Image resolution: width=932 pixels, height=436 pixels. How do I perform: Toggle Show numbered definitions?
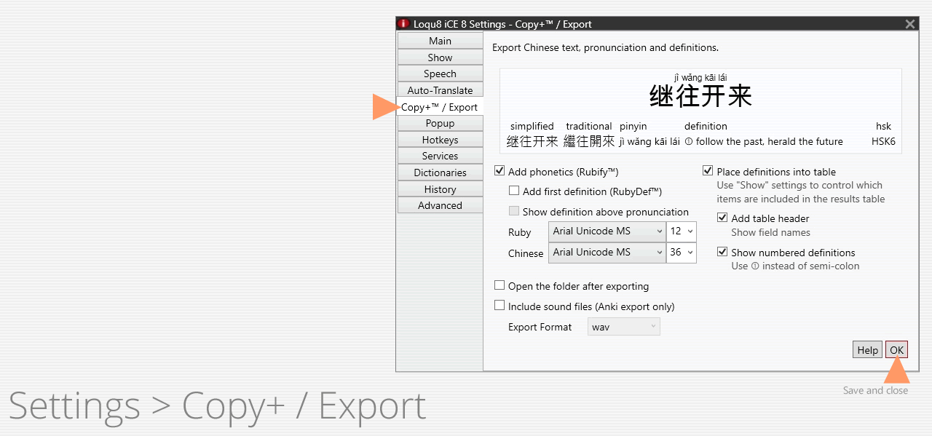[722, 251]
